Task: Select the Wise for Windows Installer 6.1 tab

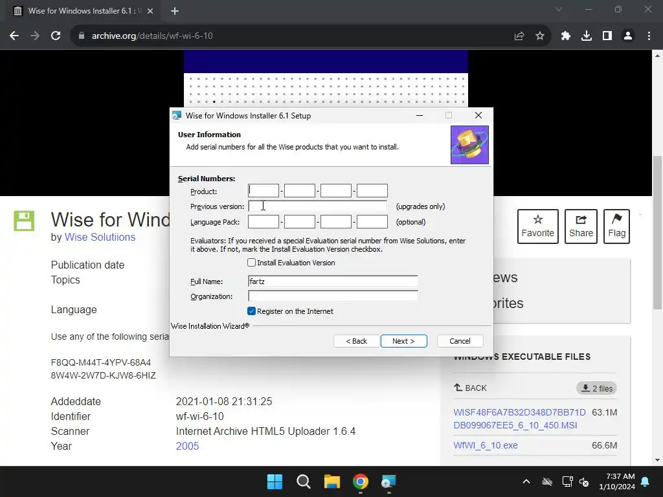Action: tap(84, 11)
